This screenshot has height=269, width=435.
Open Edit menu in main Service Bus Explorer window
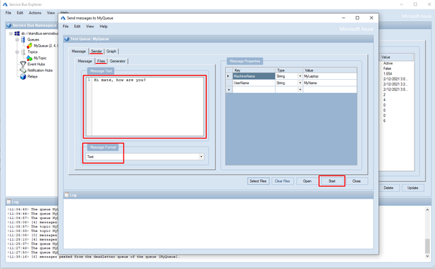tap(20, 13)
